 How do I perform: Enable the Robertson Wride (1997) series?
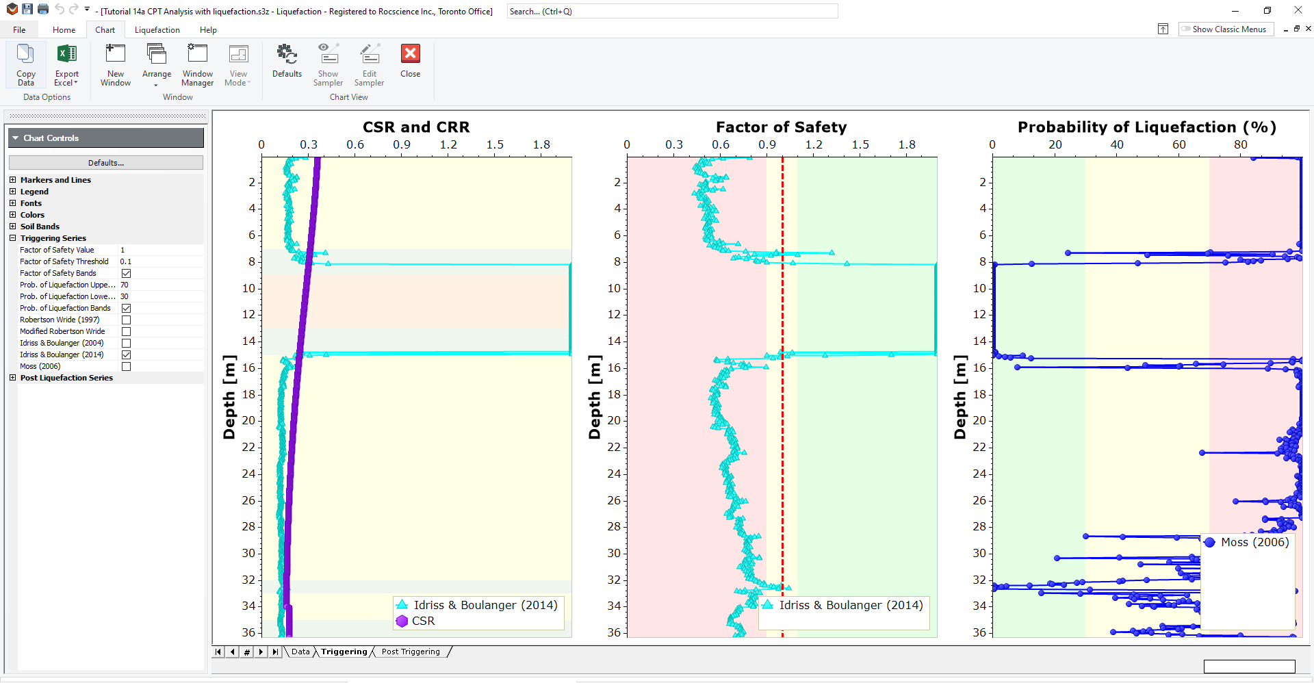click(x=126, y=320)
